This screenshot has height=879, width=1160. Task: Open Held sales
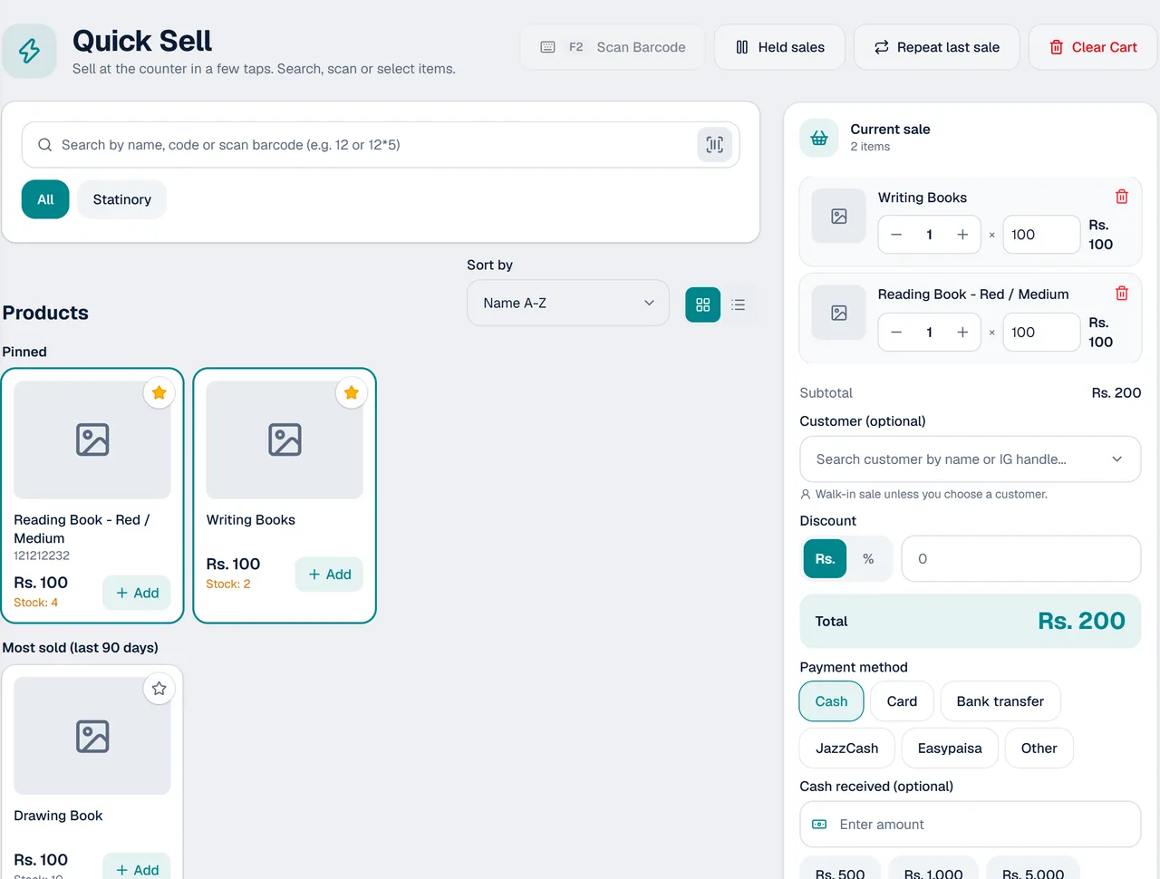pos(779,47)
